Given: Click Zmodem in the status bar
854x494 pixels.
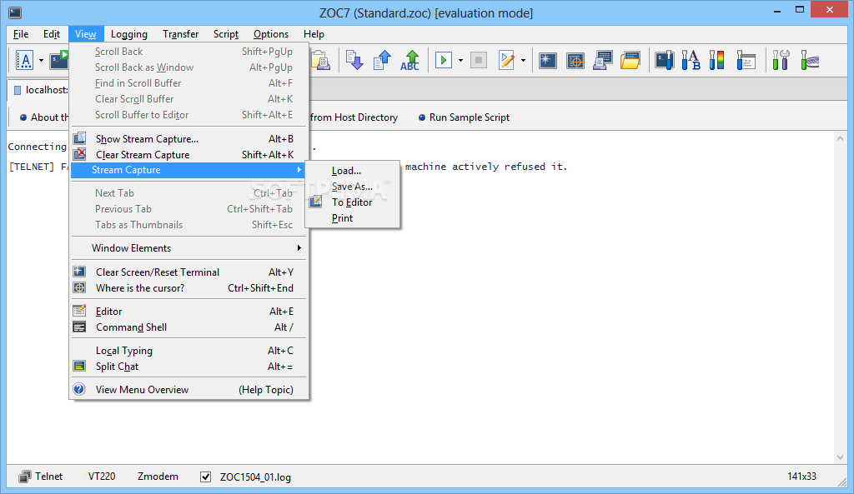Looking at the screenshot, I should (x=158, y=476).
